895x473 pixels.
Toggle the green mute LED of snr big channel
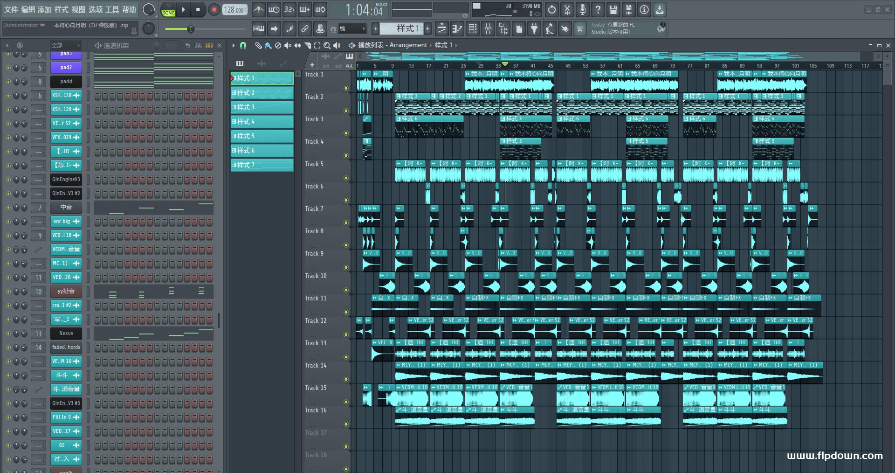click(x=8, y=222)
